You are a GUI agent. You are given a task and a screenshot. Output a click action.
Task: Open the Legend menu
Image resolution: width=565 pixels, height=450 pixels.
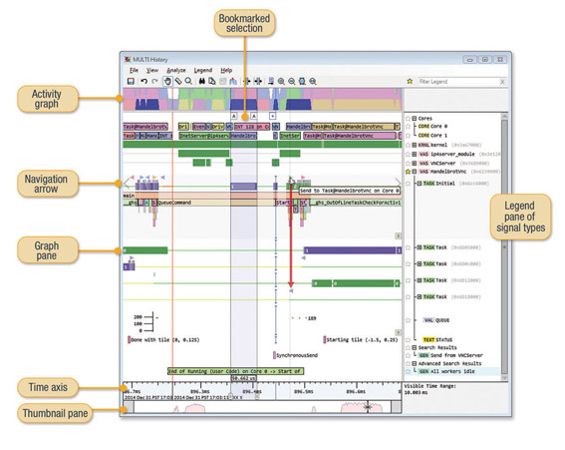click(203, 70)
